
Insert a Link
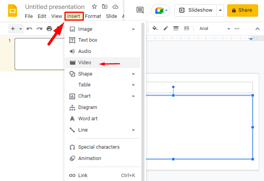tap(102, 176)
